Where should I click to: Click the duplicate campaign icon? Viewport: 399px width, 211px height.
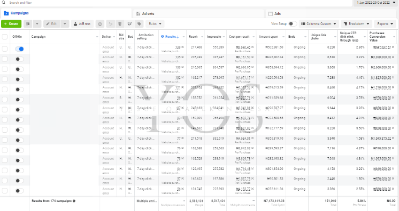pos(28,24)
